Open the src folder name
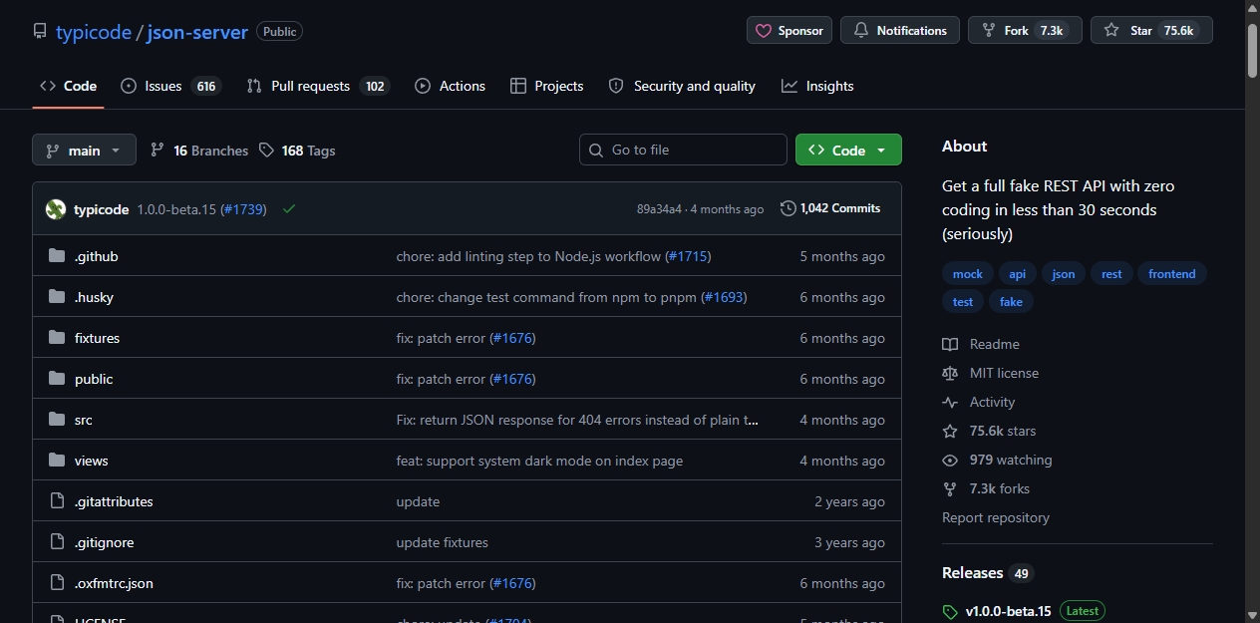 [84, 420]
